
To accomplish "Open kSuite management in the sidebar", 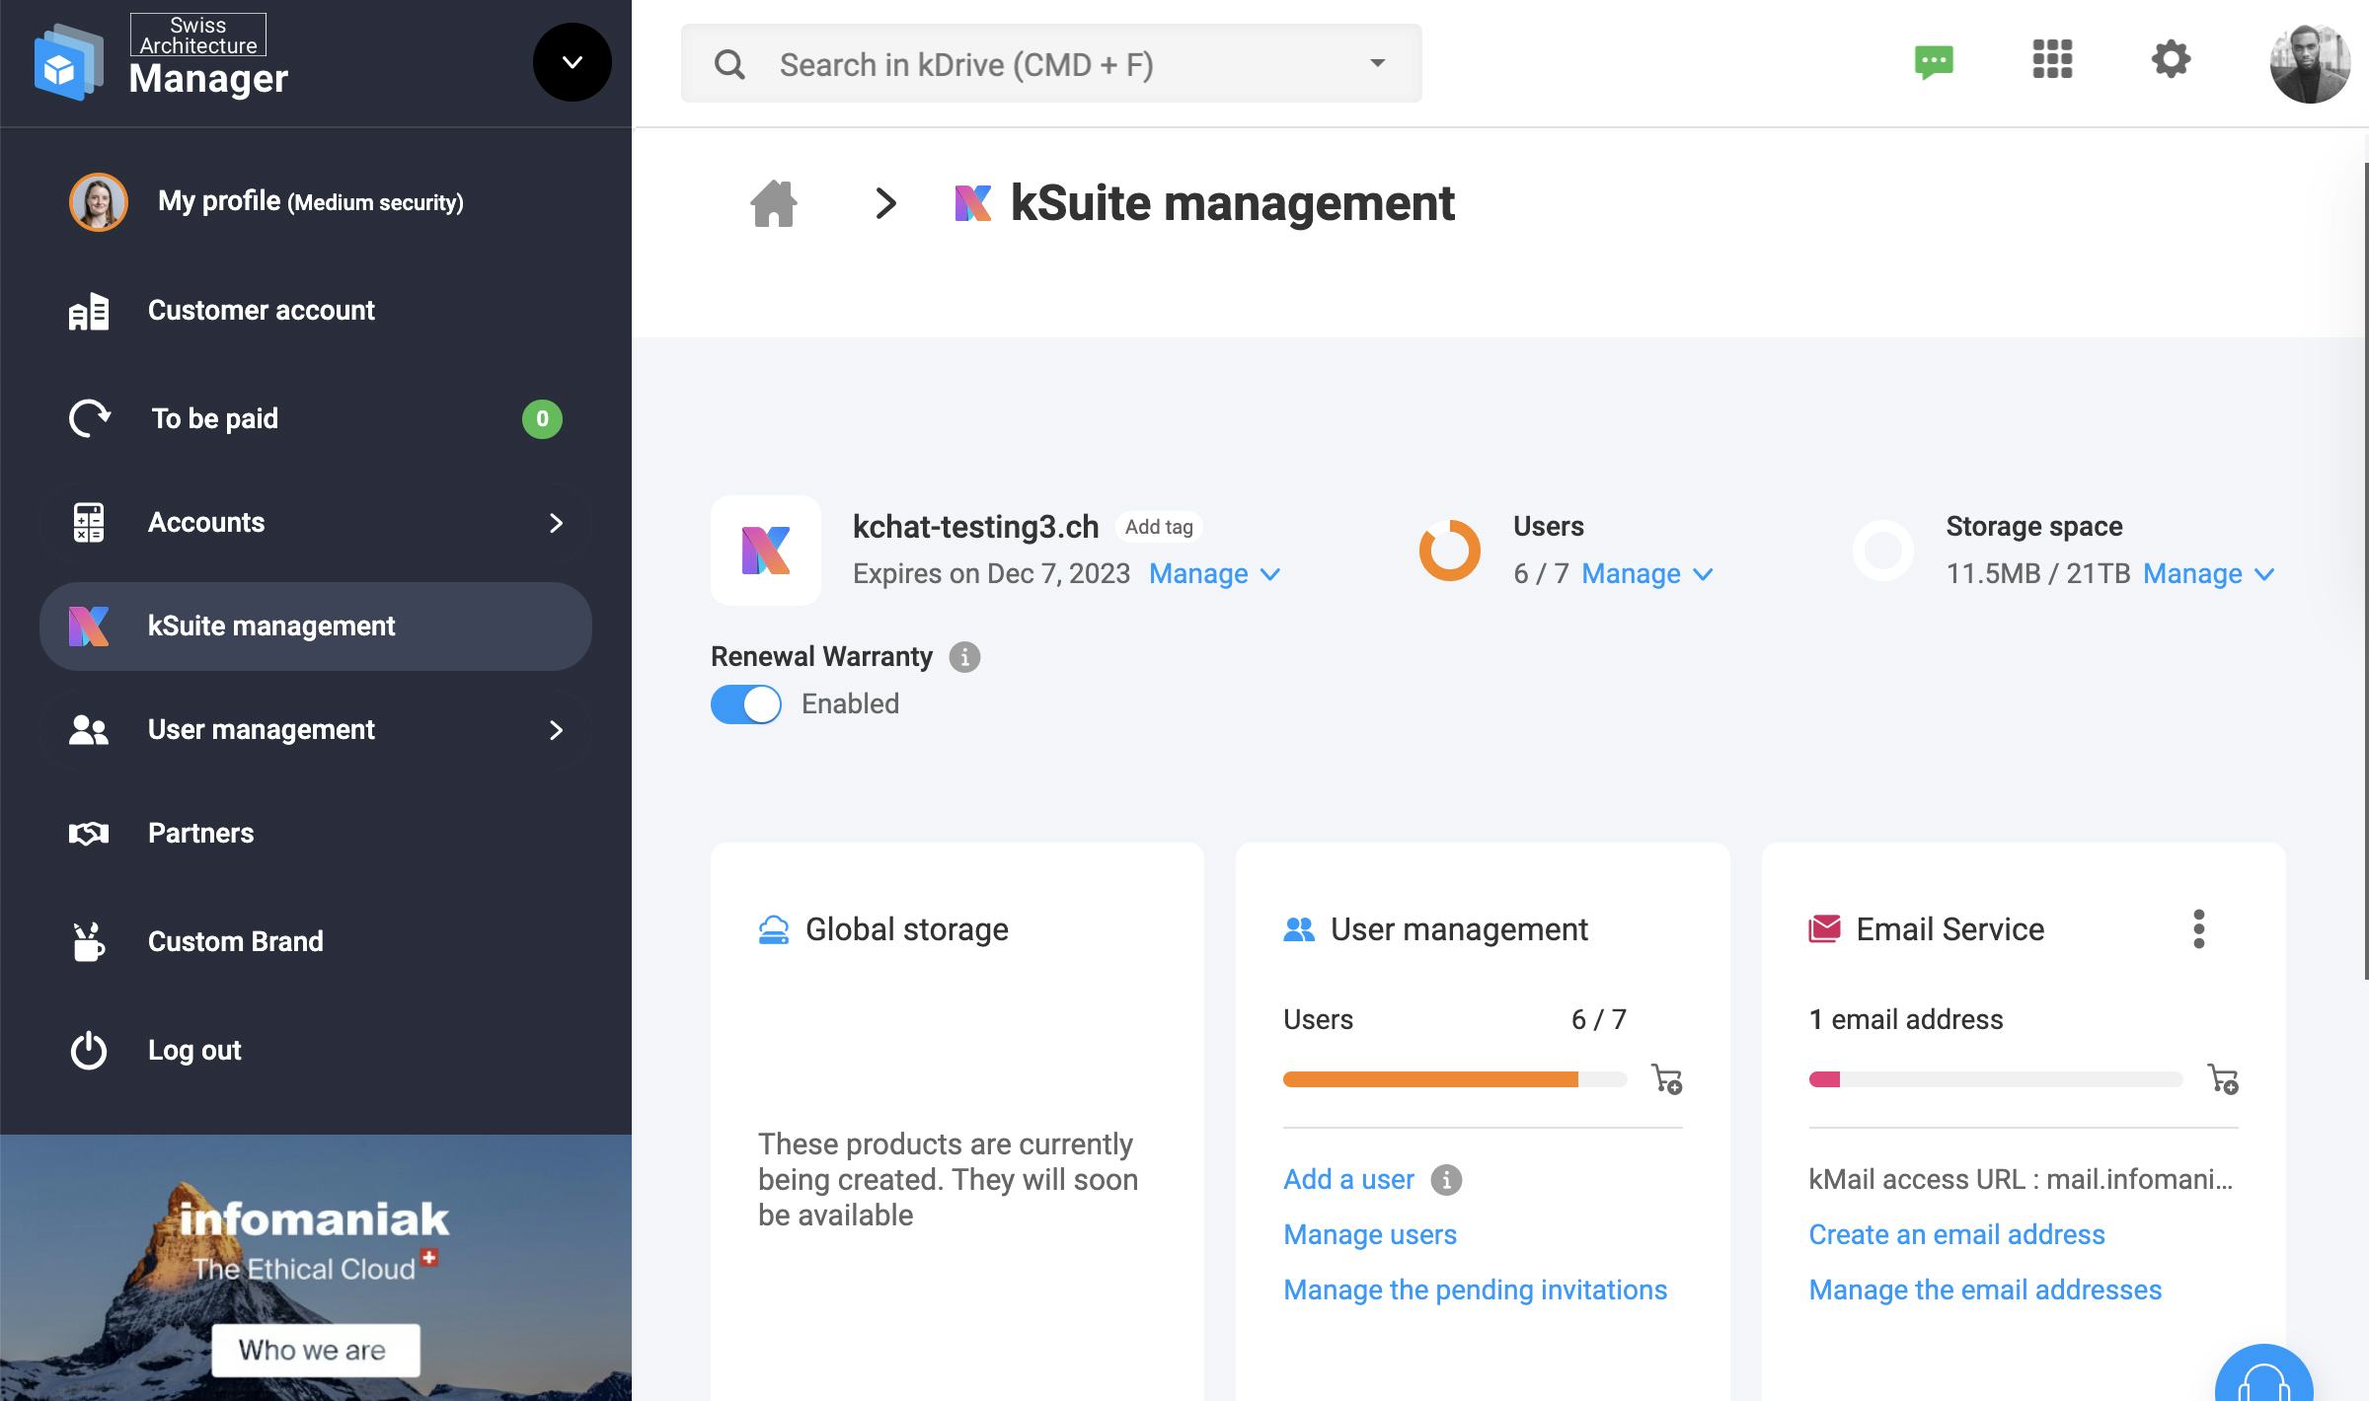I will coord(269,626).
